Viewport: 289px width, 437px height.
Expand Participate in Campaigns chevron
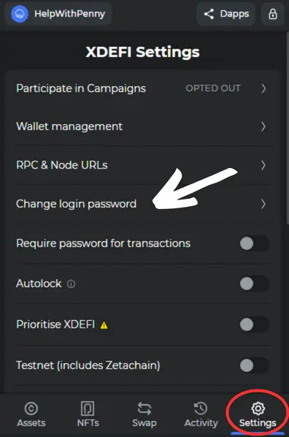(263, 88)
